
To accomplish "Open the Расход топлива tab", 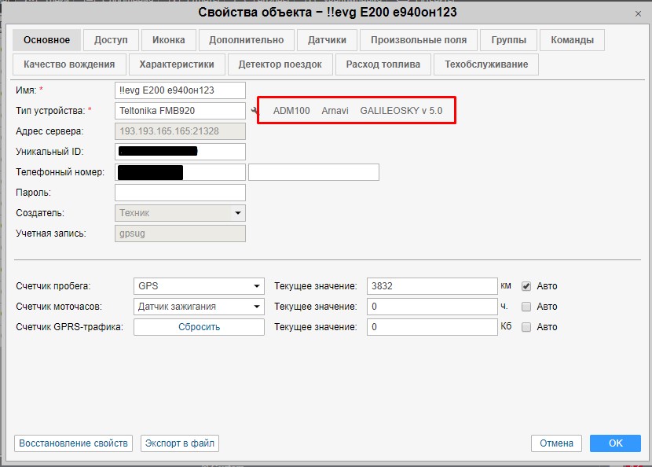I will pos(383,64).
